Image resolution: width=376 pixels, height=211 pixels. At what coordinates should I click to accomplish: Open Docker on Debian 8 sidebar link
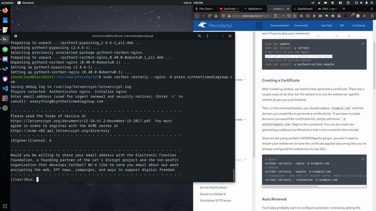pos(213,194)
